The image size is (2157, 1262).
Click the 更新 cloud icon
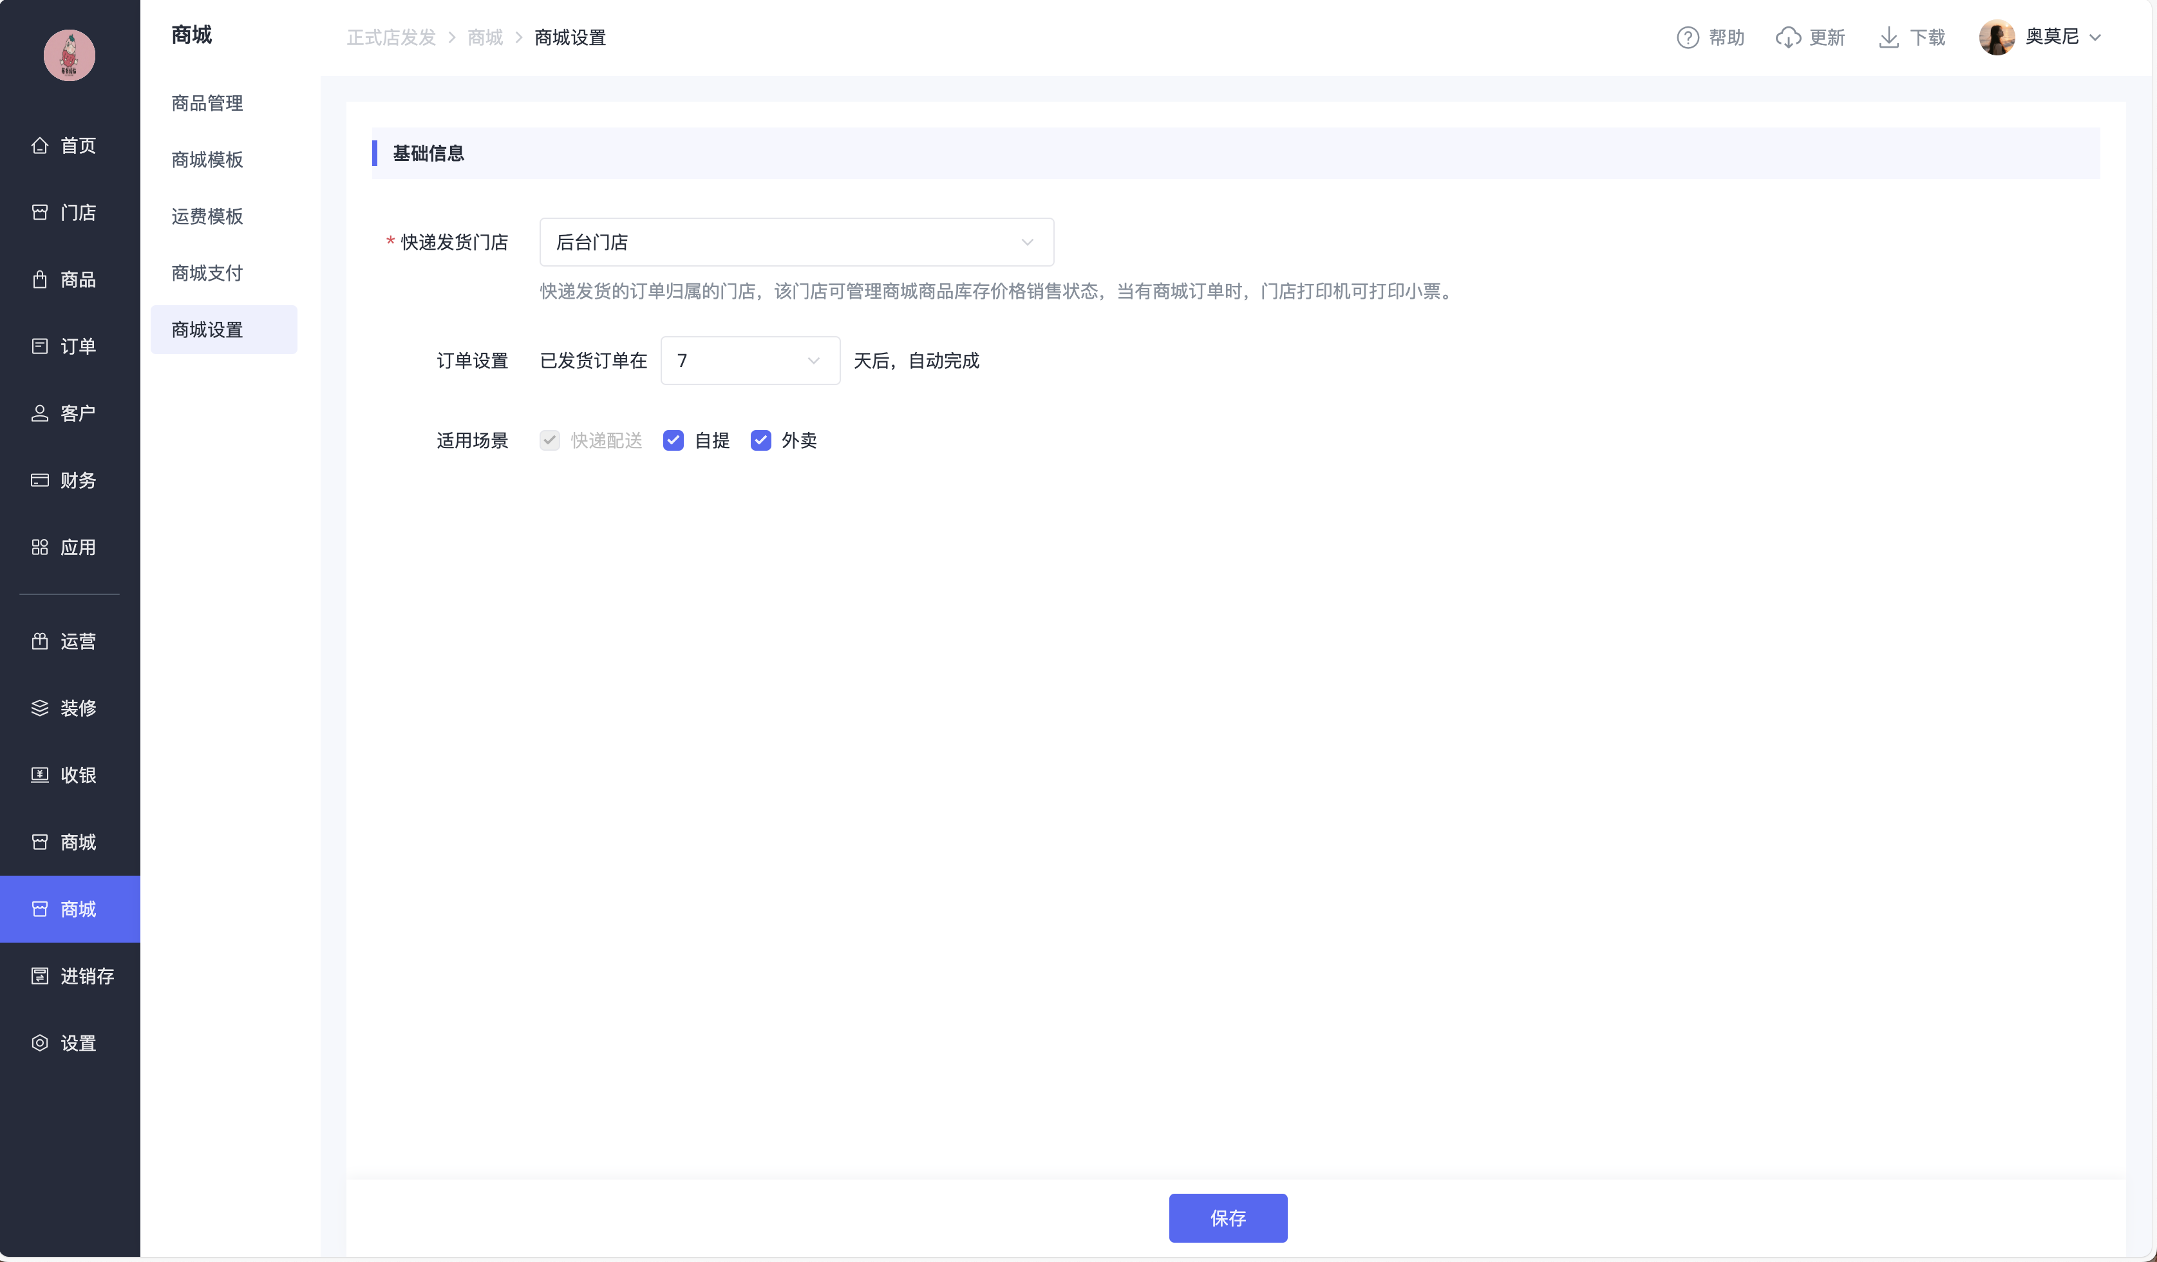pos(1788,38)
